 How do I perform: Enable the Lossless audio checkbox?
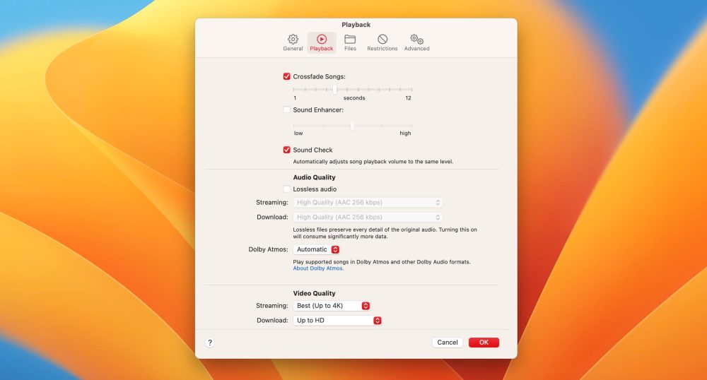287,189
